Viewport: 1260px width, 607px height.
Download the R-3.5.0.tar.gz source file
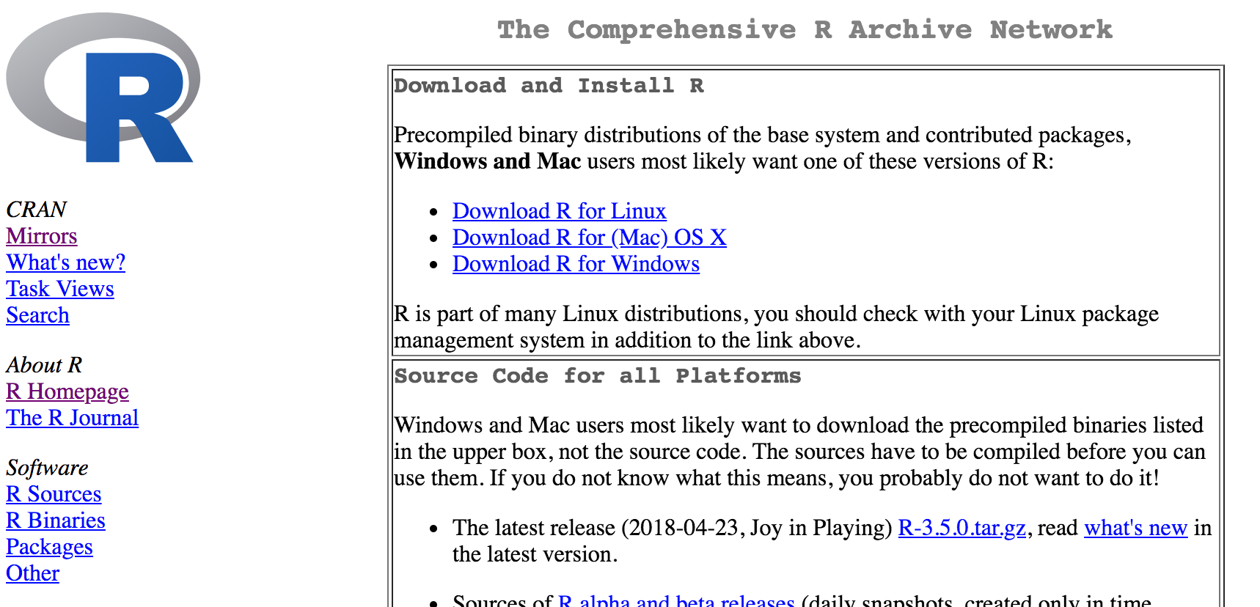tap(962, 528)
